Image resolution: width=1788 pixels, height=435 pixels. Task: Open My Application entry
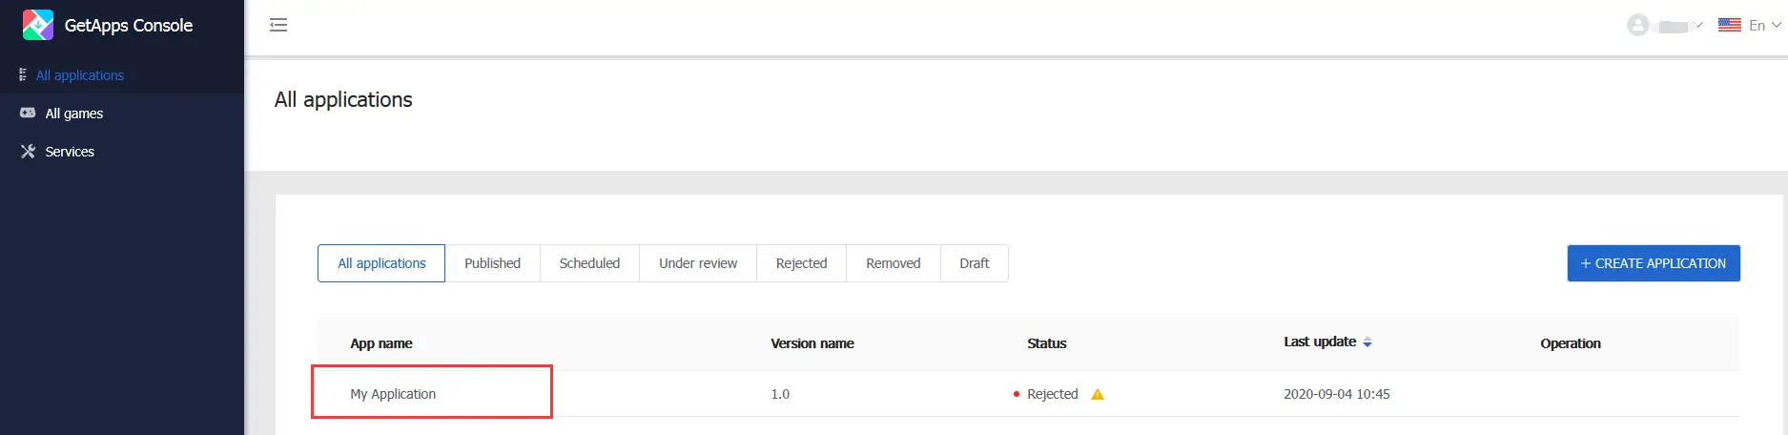pyautogui.click(x=393, y=394)
